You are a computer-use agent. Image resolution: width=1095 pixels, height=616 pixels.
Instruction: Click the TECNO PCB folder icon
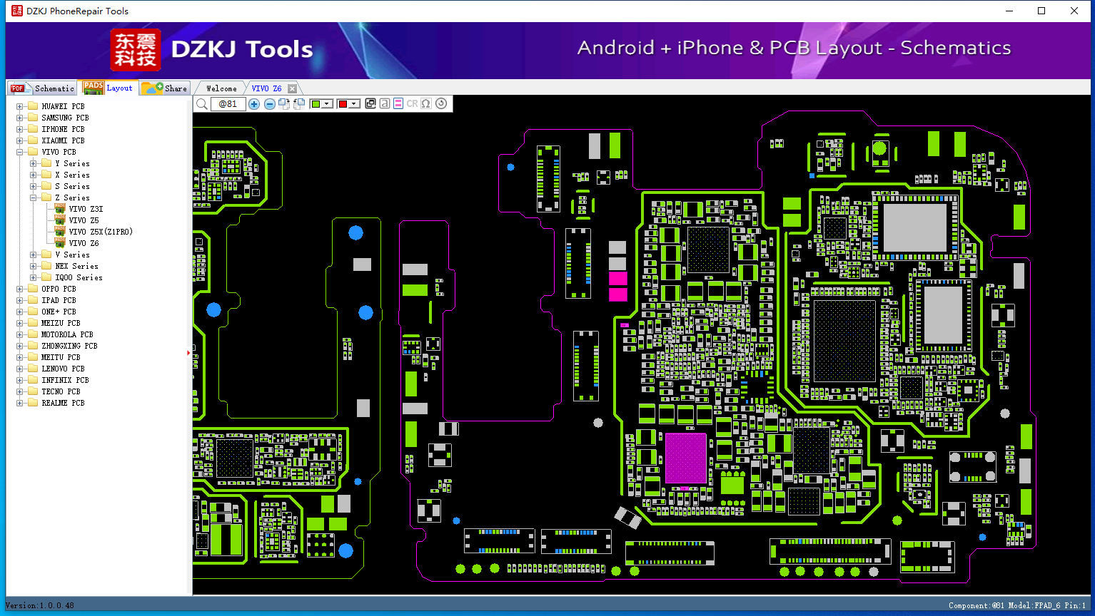click(32, 391)
